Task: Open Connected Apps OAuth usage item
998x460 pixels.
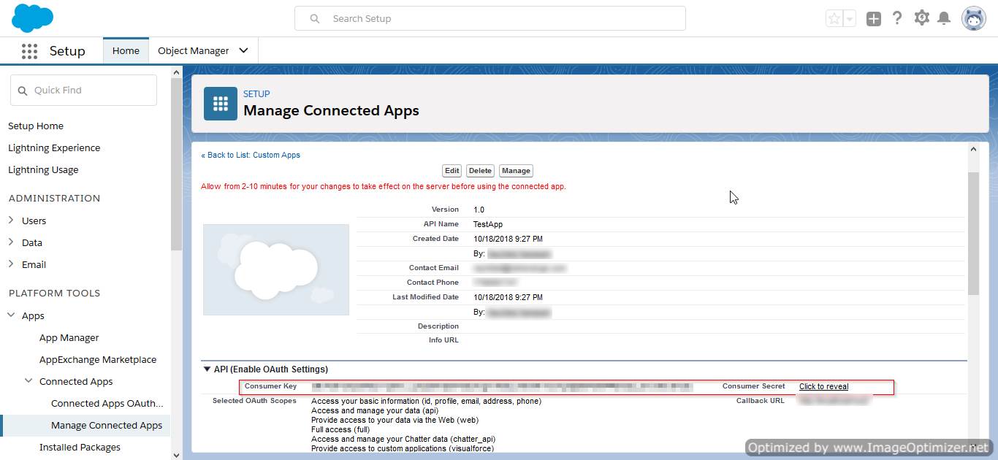Action: tap(107, 403)
